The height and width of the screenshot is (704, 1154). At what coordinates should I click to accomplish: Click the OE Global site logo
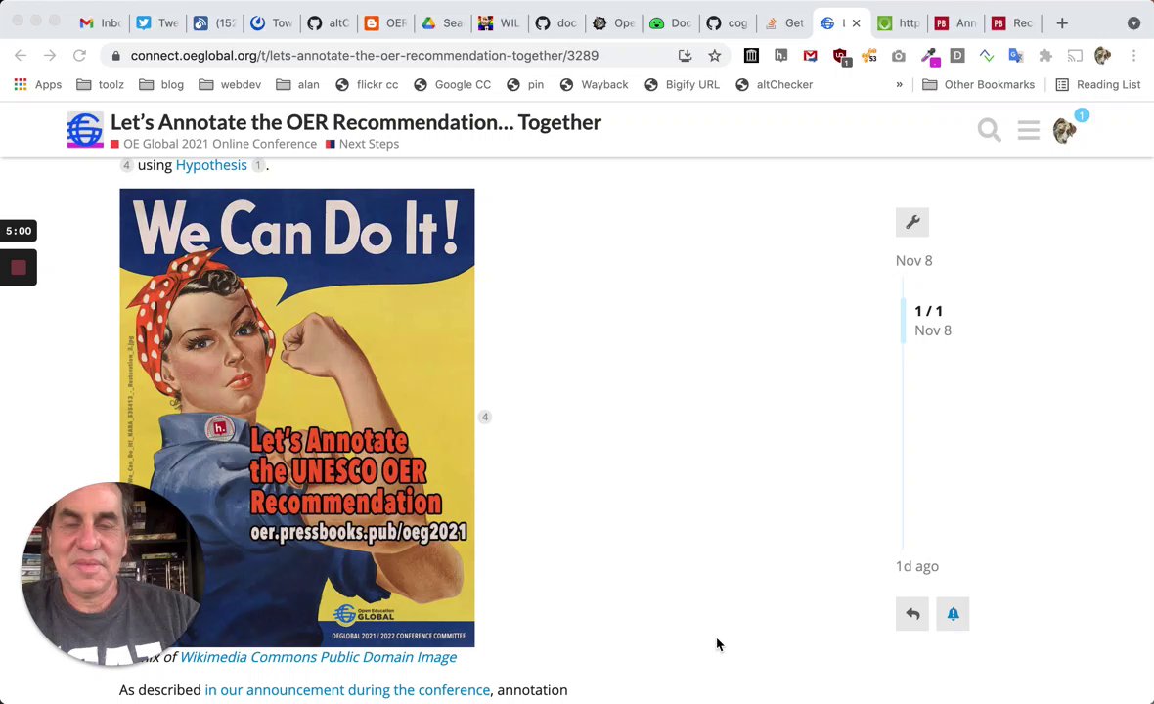[85, 130]
